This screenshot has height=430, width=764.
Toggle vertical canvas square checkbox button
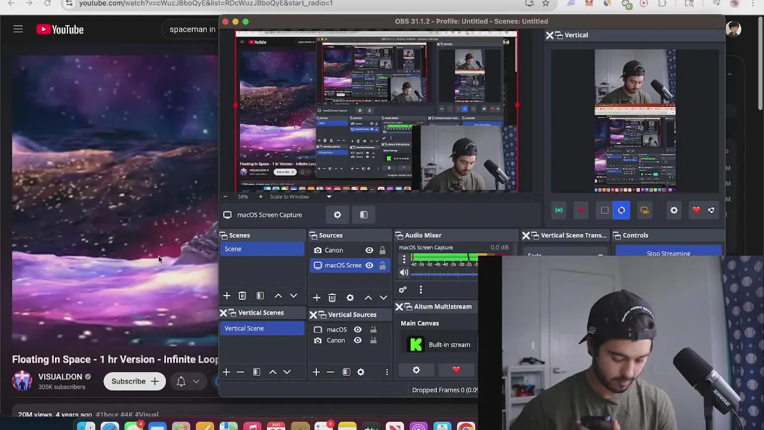605,210
